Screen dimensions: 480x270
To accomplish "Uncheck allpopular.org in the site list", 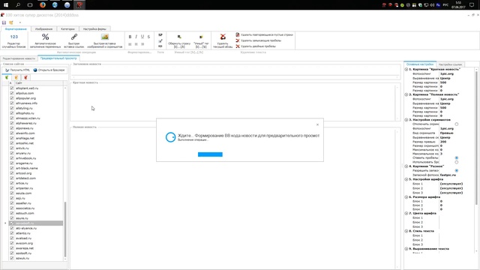I will pos(12,98).
